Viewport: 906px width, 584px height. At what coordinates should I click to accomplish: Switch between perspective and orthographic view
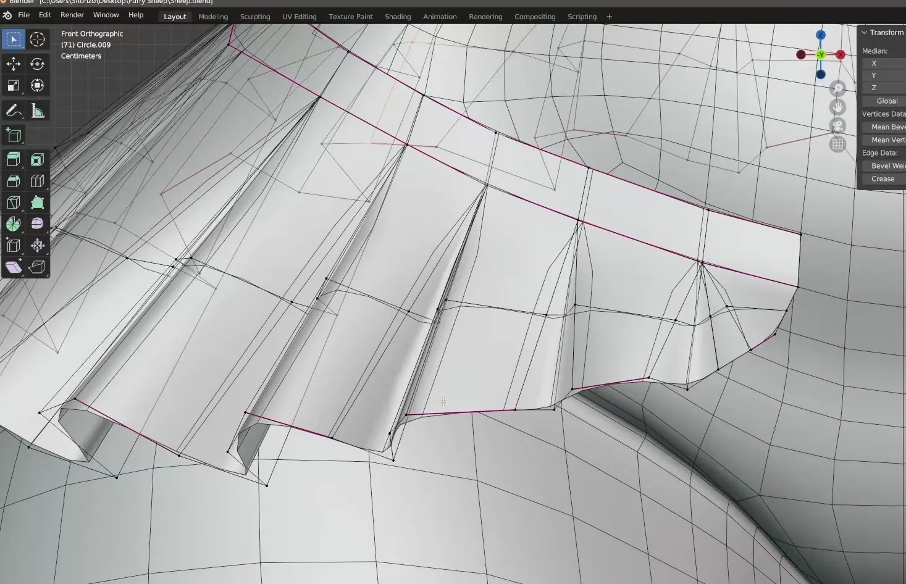[837, 144]
